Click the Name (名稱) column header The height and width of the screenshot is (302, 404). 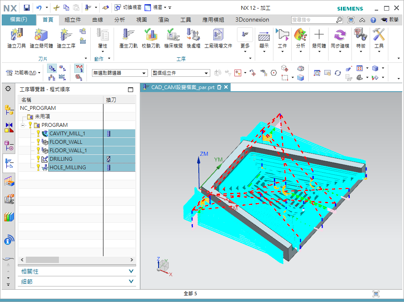(x=61, y=100)
